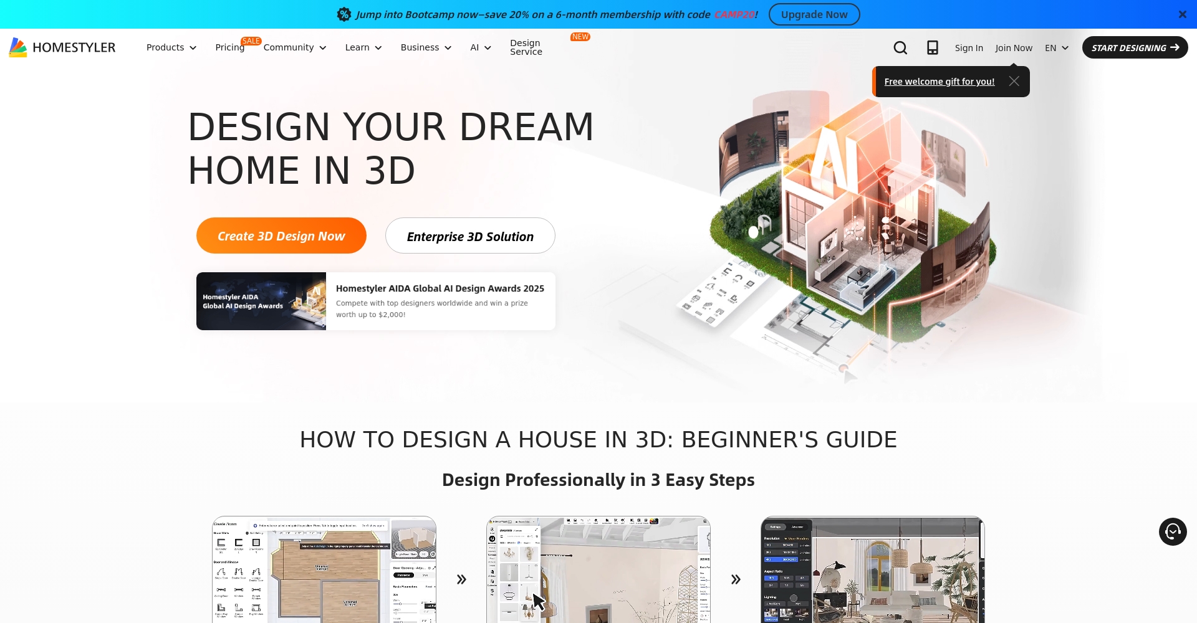This screenshot has height=623, width=1197.
Task: Open the AIDA Design Awards 2025 title
Action: [x=440, y=288]
